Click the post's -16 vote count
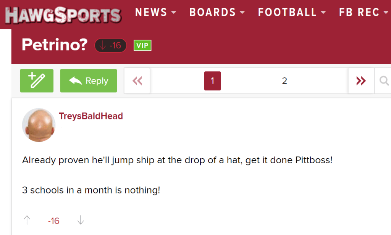Image resolution: width=391 pixels, height=235 pixels. coord(54,221)
